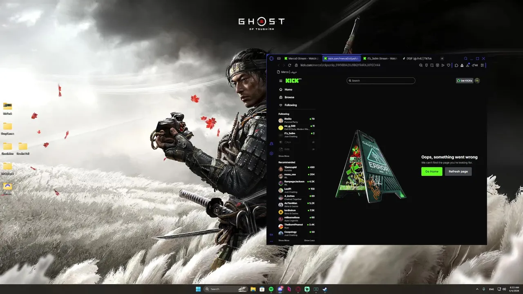Open the RampageJackson channel
Screen dimensions: 523x294
point(297,183)
